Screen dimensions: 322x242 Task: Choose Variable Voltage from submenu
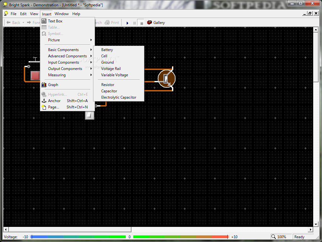pos(119,75)
